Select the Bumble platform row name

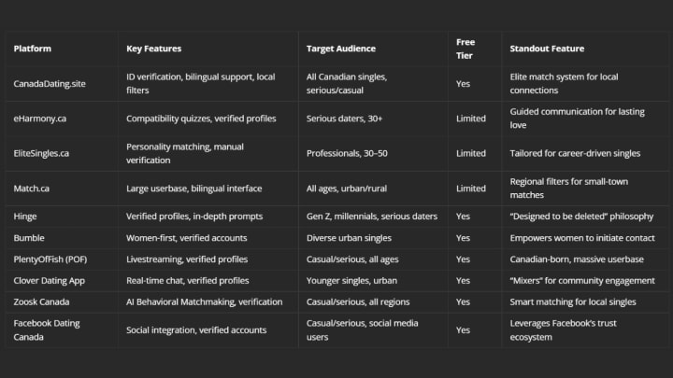28,237
